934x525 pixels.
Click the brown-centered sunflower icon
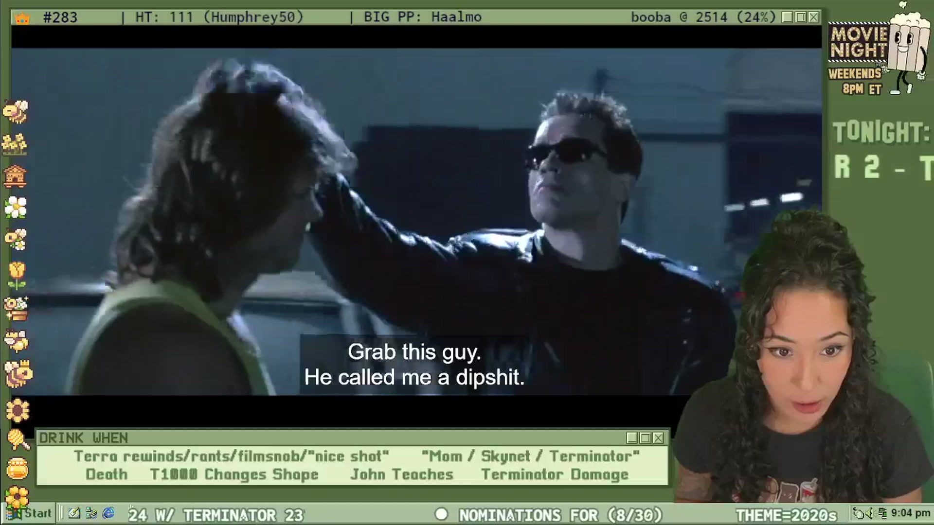point(18,411)
